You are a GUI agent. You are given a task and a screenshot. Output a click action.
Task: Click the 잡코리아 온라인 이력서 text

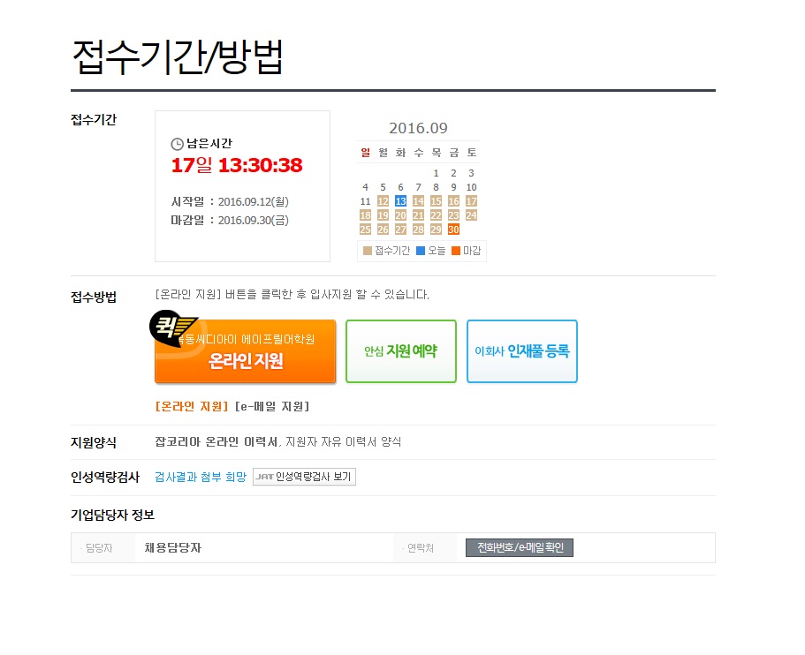[x=216, y=442]
